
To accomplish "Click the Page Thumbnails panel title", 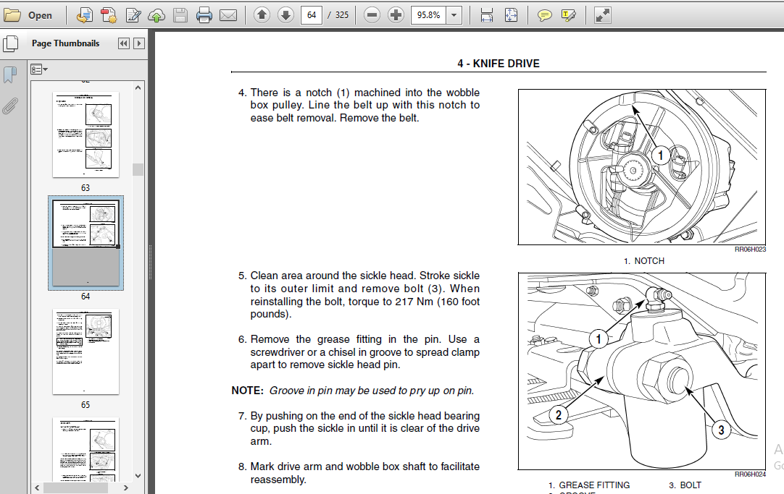I will tap(65, 43).
